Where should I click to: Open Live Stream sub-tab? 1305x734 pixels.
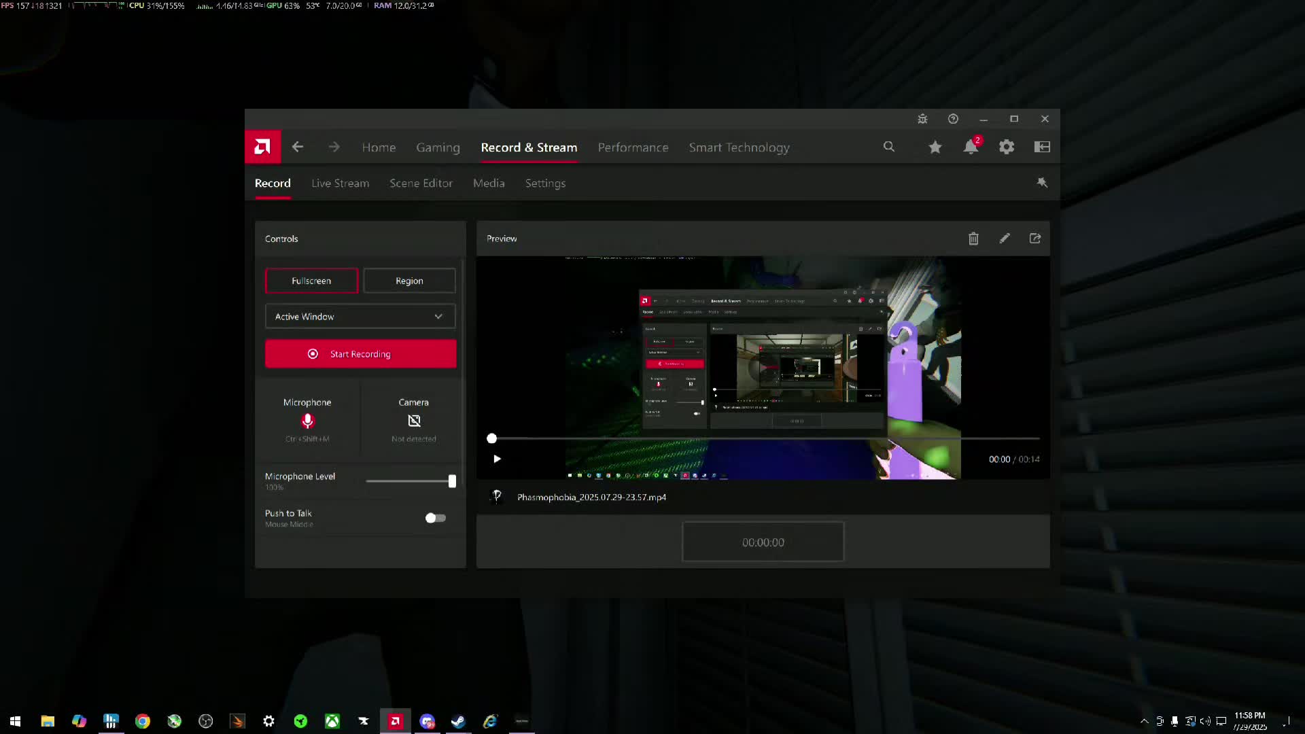(340, 183)
